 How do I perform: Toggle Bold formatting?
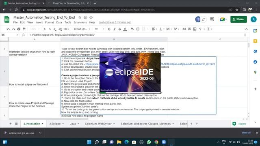109,29
